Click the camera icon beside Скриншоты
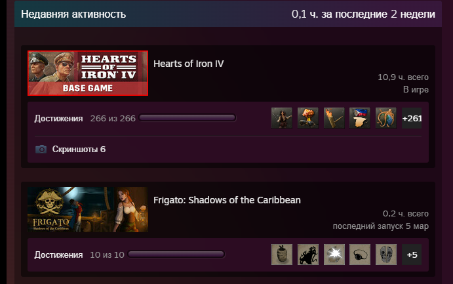453x284 pixels. (x=41, y=149)
